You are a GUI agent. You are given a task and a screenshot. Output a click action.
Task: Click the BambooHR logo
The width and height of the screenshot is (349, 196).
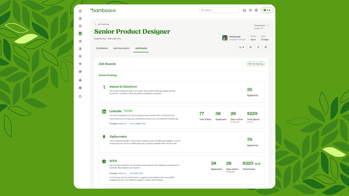[103, 10]
